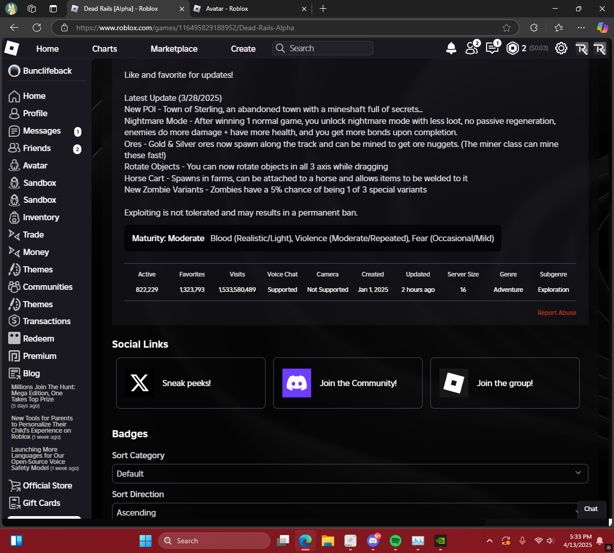Open the NVIDIA app in taskbar

(441, 541)
